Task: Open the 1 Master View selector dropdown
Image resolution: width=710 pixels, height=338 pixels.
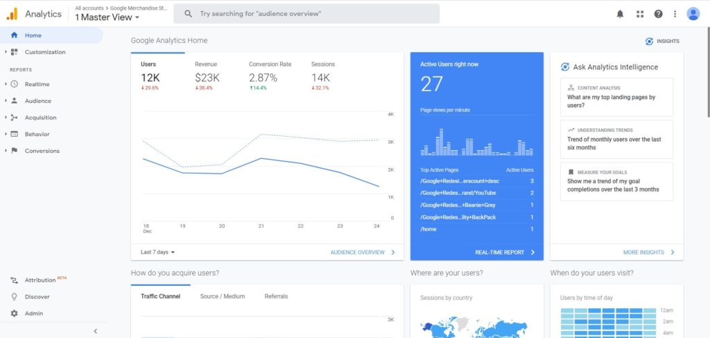Action: (107, 17)
